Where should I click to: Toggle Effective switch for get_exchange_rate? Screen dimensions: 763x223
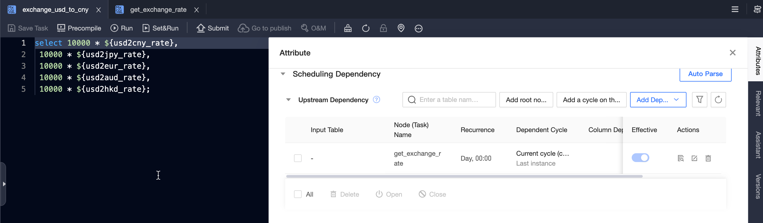(x=640, y=158)
